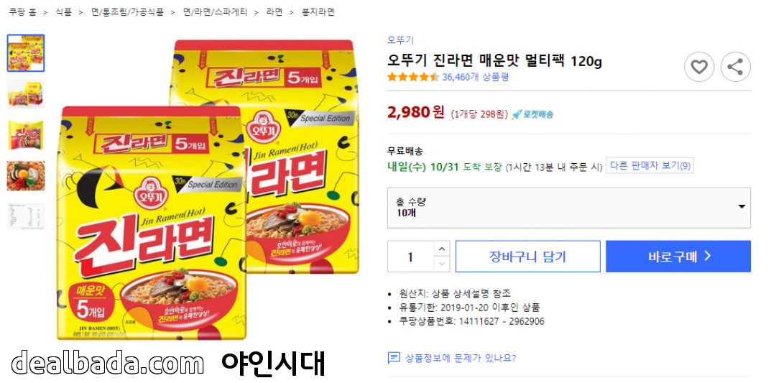Click the quantity input field
Image resolution: width=776 pixels, height=383 pixels.
click(x=410, y=257)
